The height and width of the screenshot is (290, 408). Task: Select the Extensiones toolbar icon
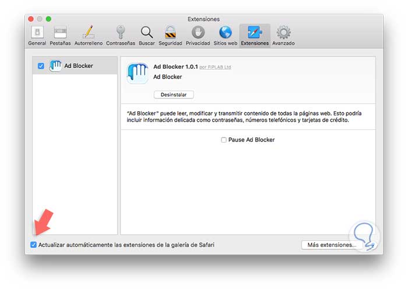point(255,33)
